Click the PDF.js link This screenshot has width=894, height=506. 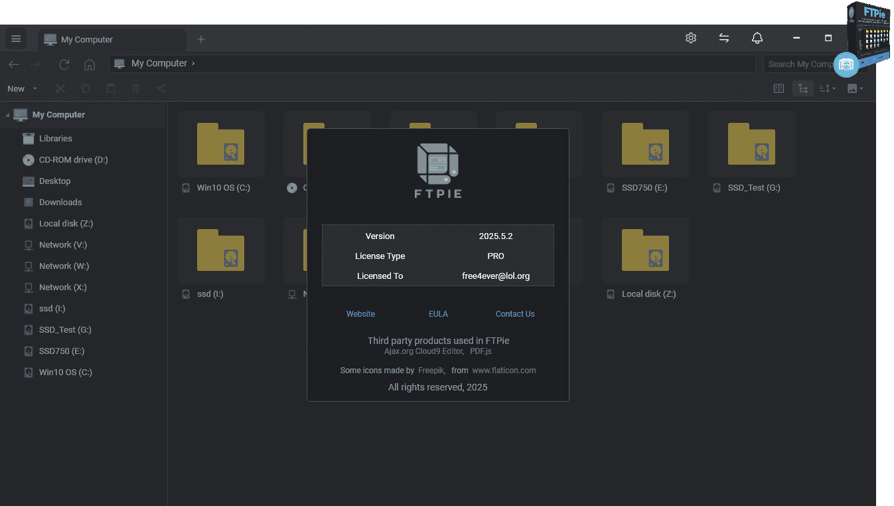pyautogui.click(x=481, y=351)
